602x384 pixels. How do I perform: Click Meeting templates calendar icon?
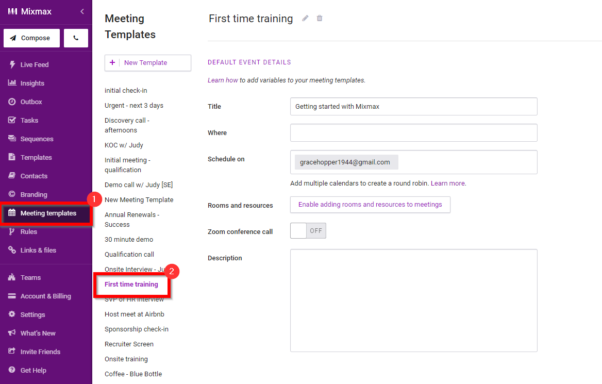[12, 213]
